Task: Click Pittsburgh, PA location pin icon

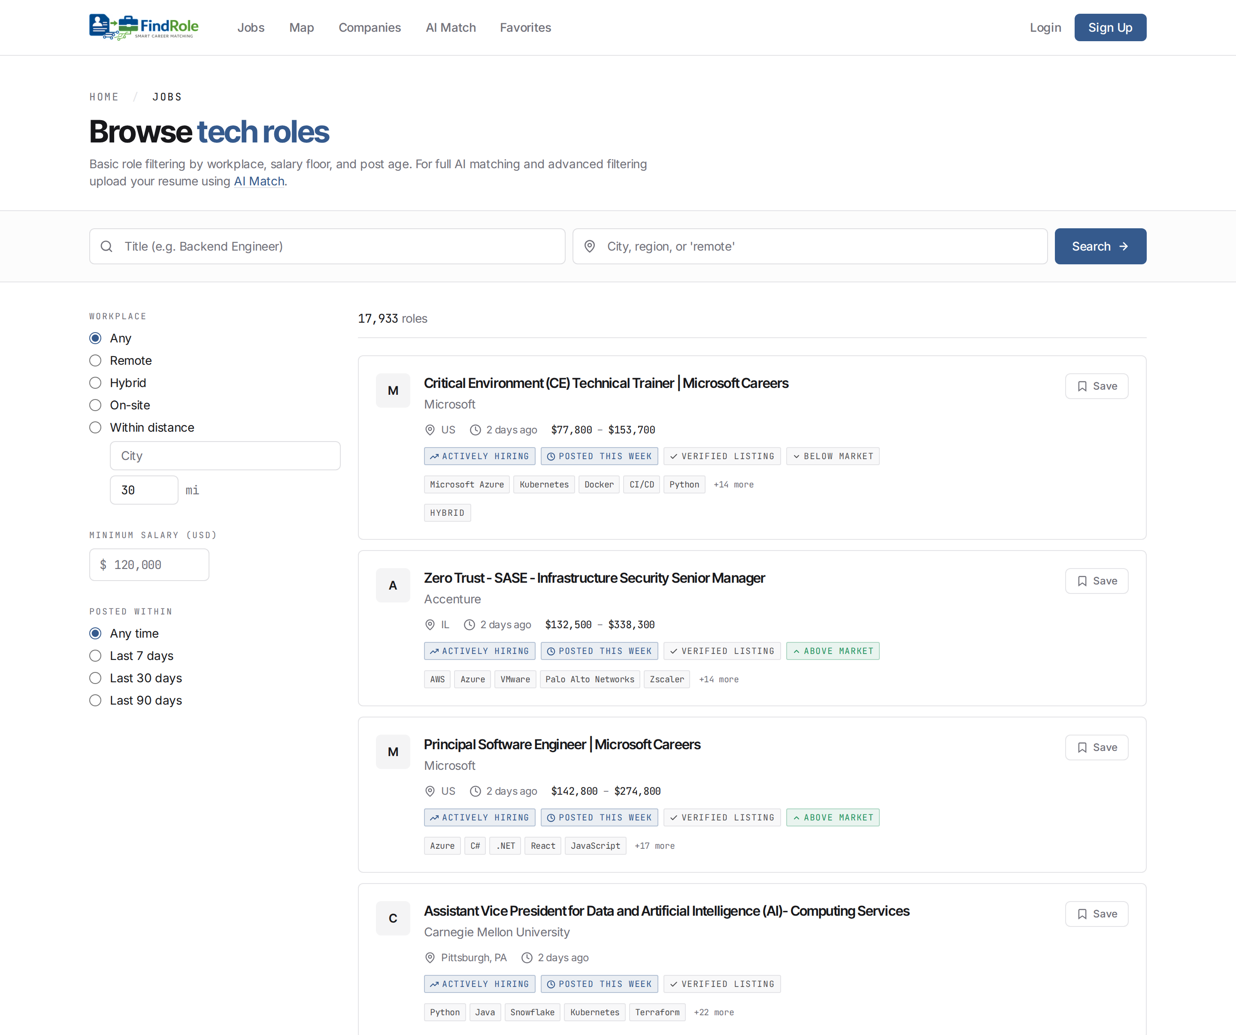Action: [430, 958]
